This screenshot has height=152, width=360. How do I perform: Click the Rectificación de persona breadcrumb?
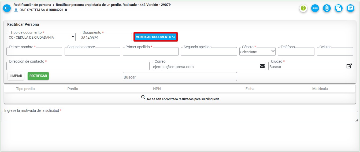click(32, 5)
